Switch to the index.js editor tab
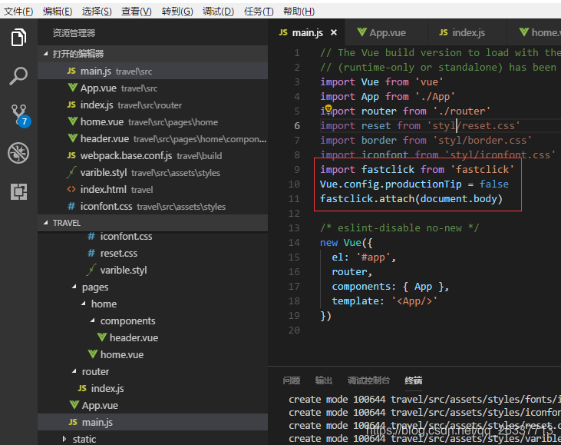Viewport: 561px width, 445px height. point(467,32)
